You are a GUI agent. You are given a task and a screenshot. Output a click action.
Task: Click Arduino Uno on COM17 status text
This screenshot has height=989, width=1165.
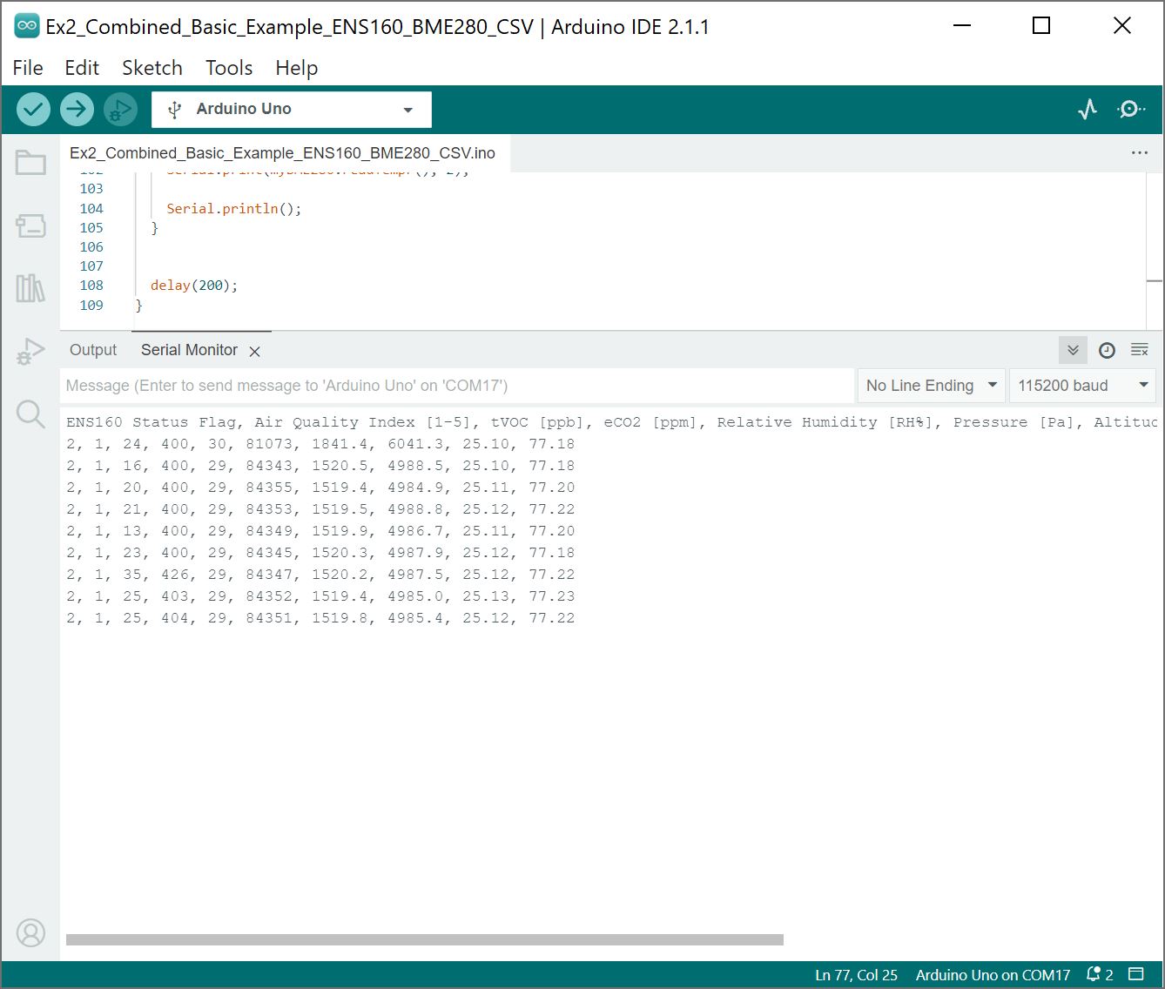click(993, 975)
